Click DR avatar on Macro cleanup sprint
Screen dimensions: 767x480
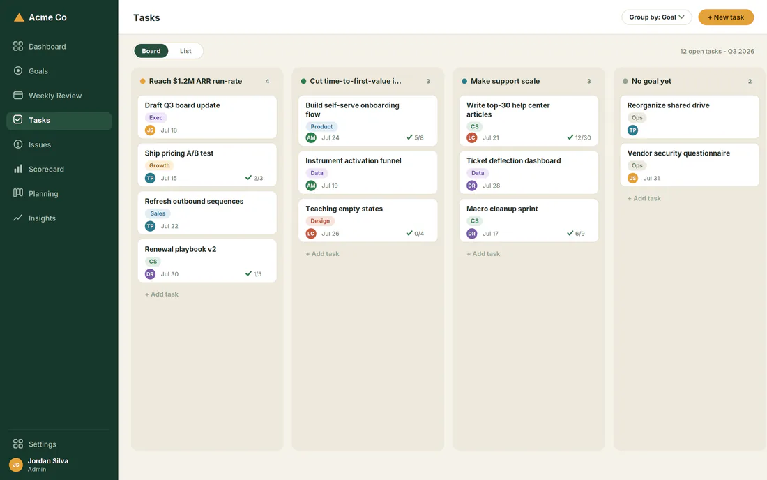pyautogui.click(x=471, y=234)
